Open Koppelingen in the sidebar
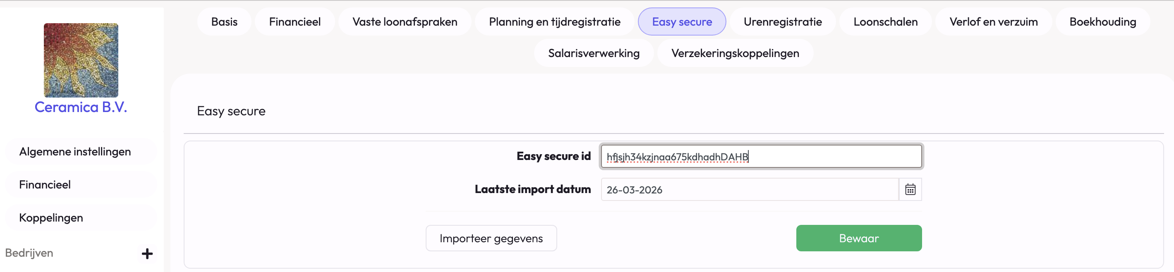Image resolution: width=1174 pixels, height=272 pixels. (51, 218)
